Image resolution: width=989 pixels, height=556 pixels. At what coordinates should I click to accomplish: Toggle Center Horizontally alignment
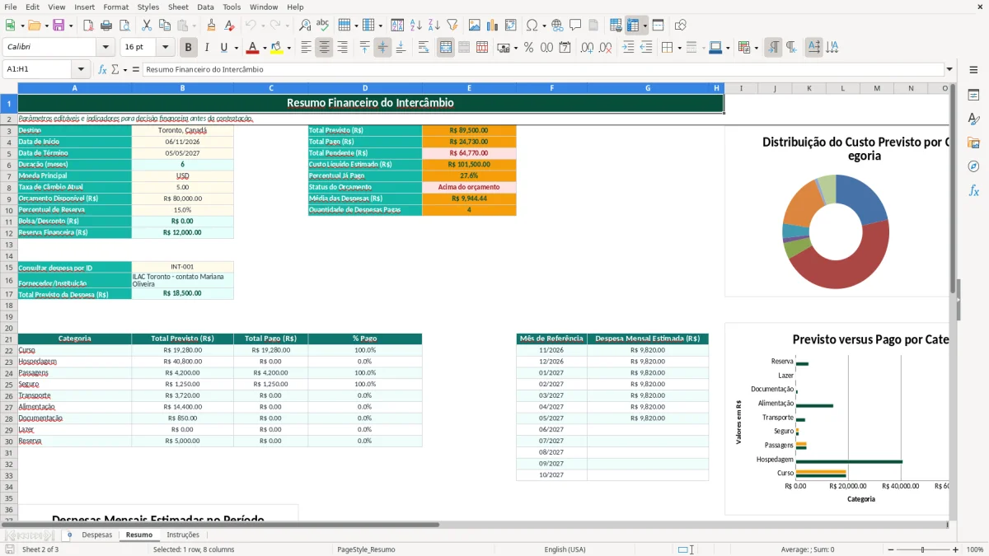point(324,48)
